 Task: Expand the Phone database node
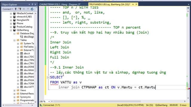point(11,23)
